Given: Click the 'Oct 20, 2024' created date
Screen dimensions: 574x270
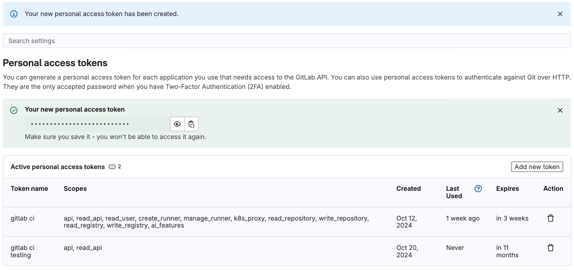Looking at the screenshot, I should 407,251.
